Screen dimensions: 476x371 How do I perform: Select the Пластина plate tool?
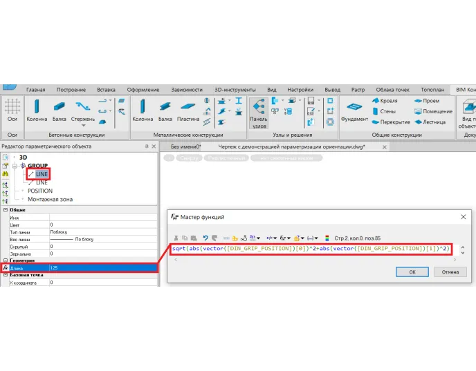click(188, 111)
